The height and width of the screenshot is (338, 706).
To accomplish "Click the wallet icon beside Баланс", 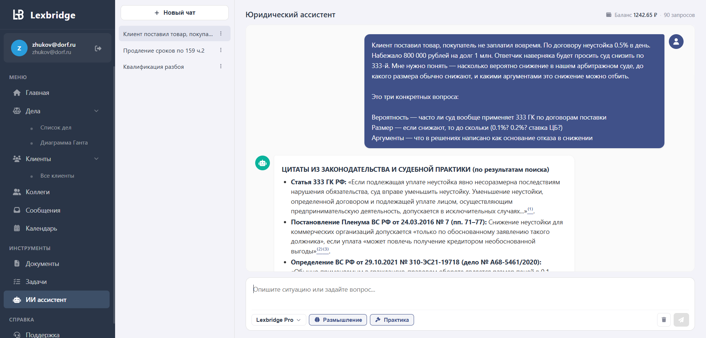I will tap(609, 15).
